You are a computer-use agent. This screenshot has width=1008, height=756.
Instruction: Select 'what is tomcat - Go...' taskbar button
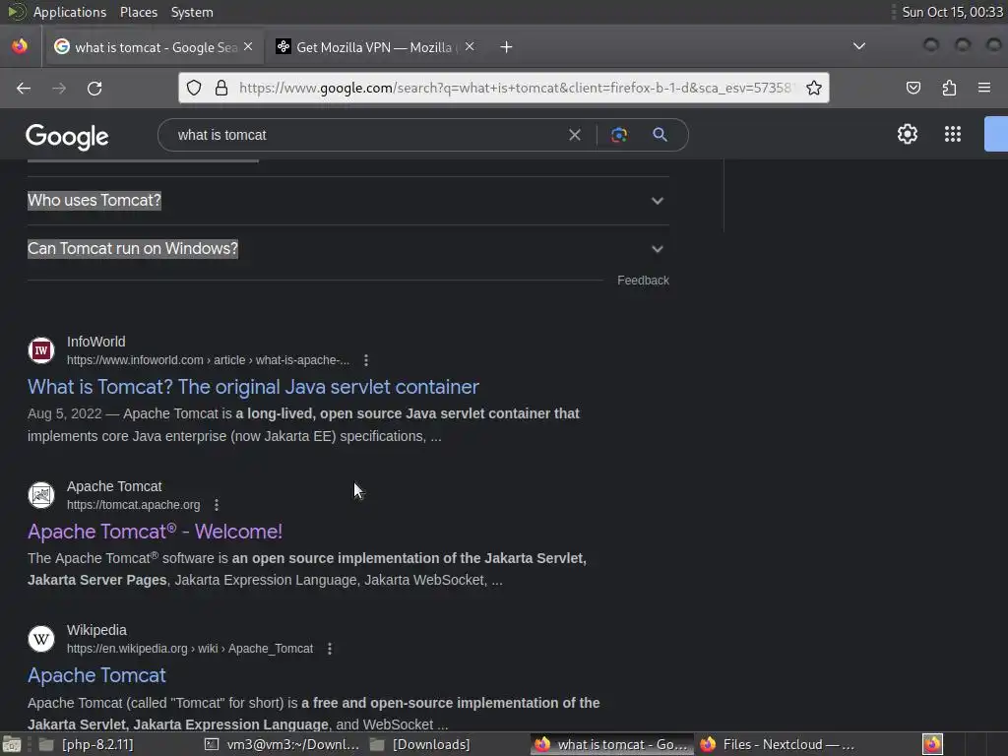(x=612, y=744)
